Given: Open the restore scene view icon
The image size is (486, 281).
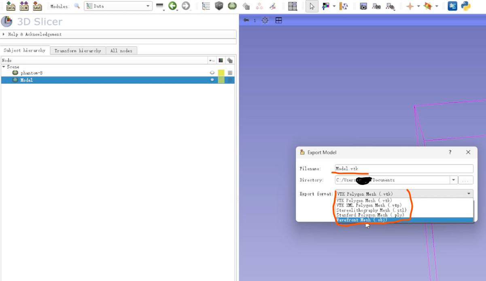Looking at the screenshot, I should pos(390,6).
